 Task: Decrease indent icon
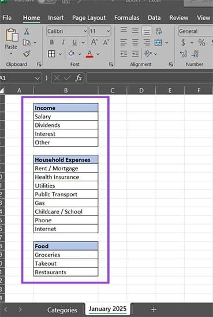pyautogui.click(x=124, y=54)
